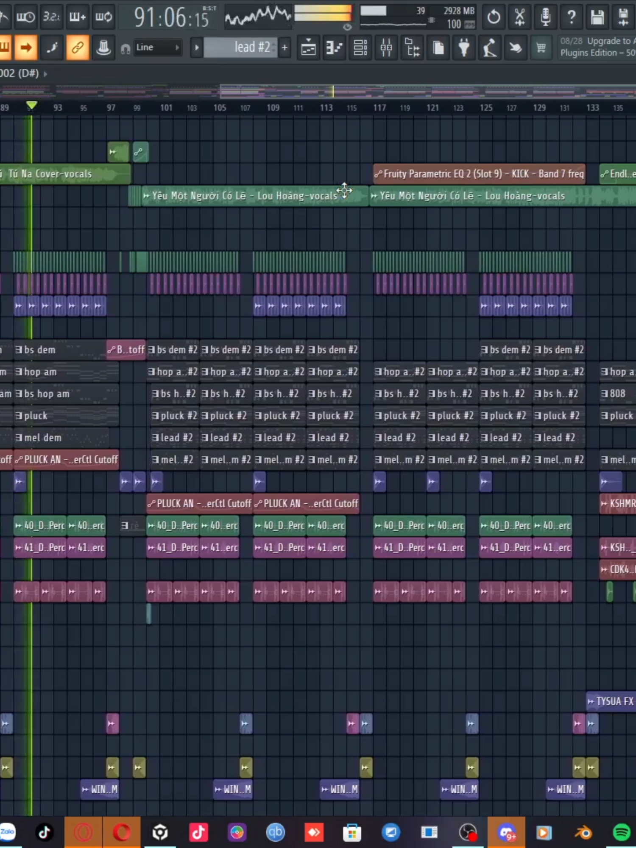This screenshot has width=636, height=848.
Task: Open the content shop cart icon
Action: (x=541, y=47)
